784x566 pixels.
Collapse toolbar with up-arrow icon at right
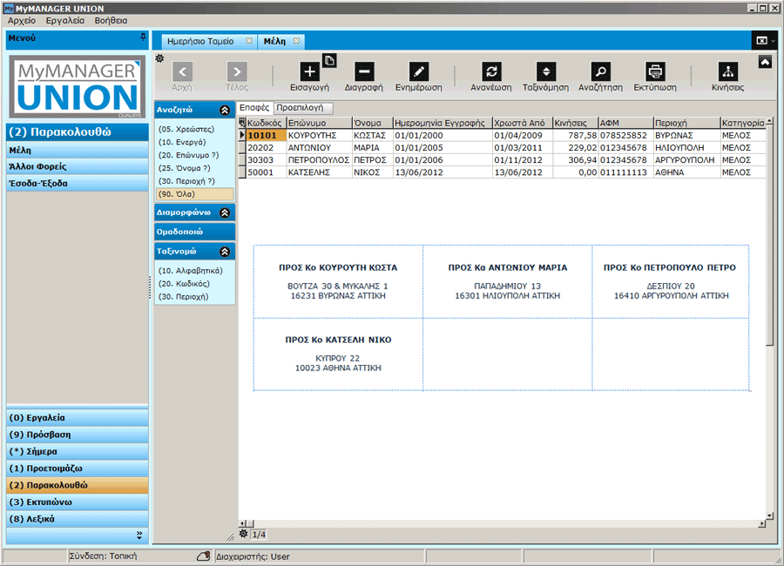pos(765,62)
